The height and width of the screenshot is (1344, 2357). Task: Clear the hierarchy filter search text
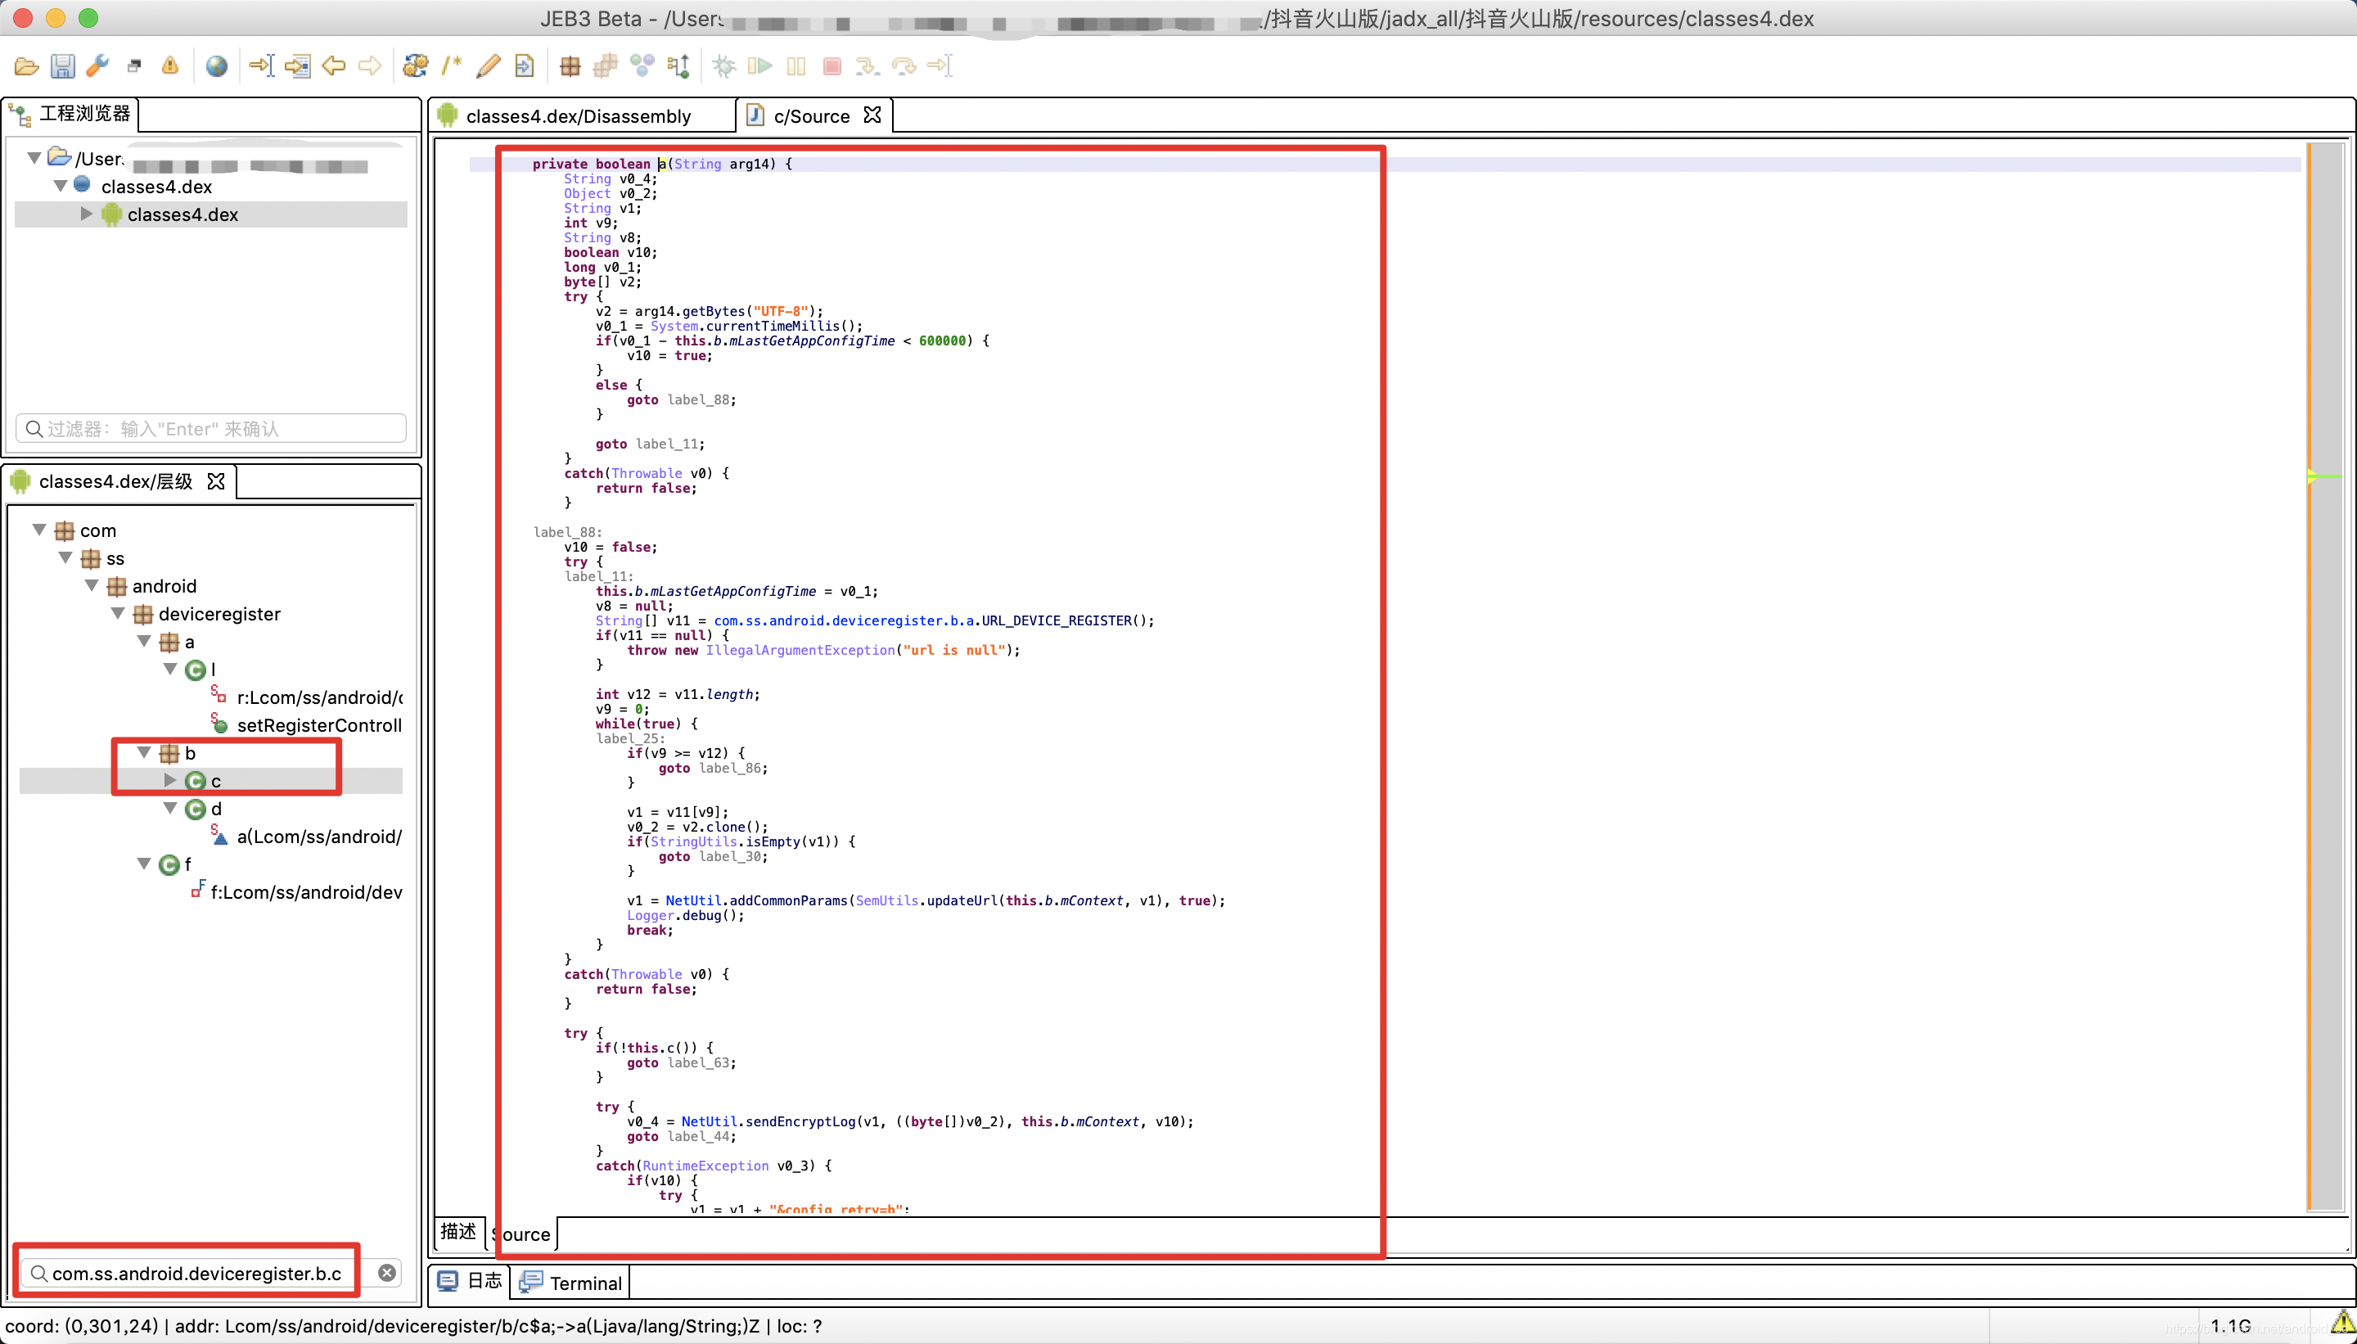pyautogui.click(x=388, y=1273)
